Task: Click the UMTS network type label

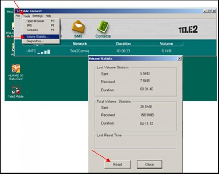Action: coord(31,51)
